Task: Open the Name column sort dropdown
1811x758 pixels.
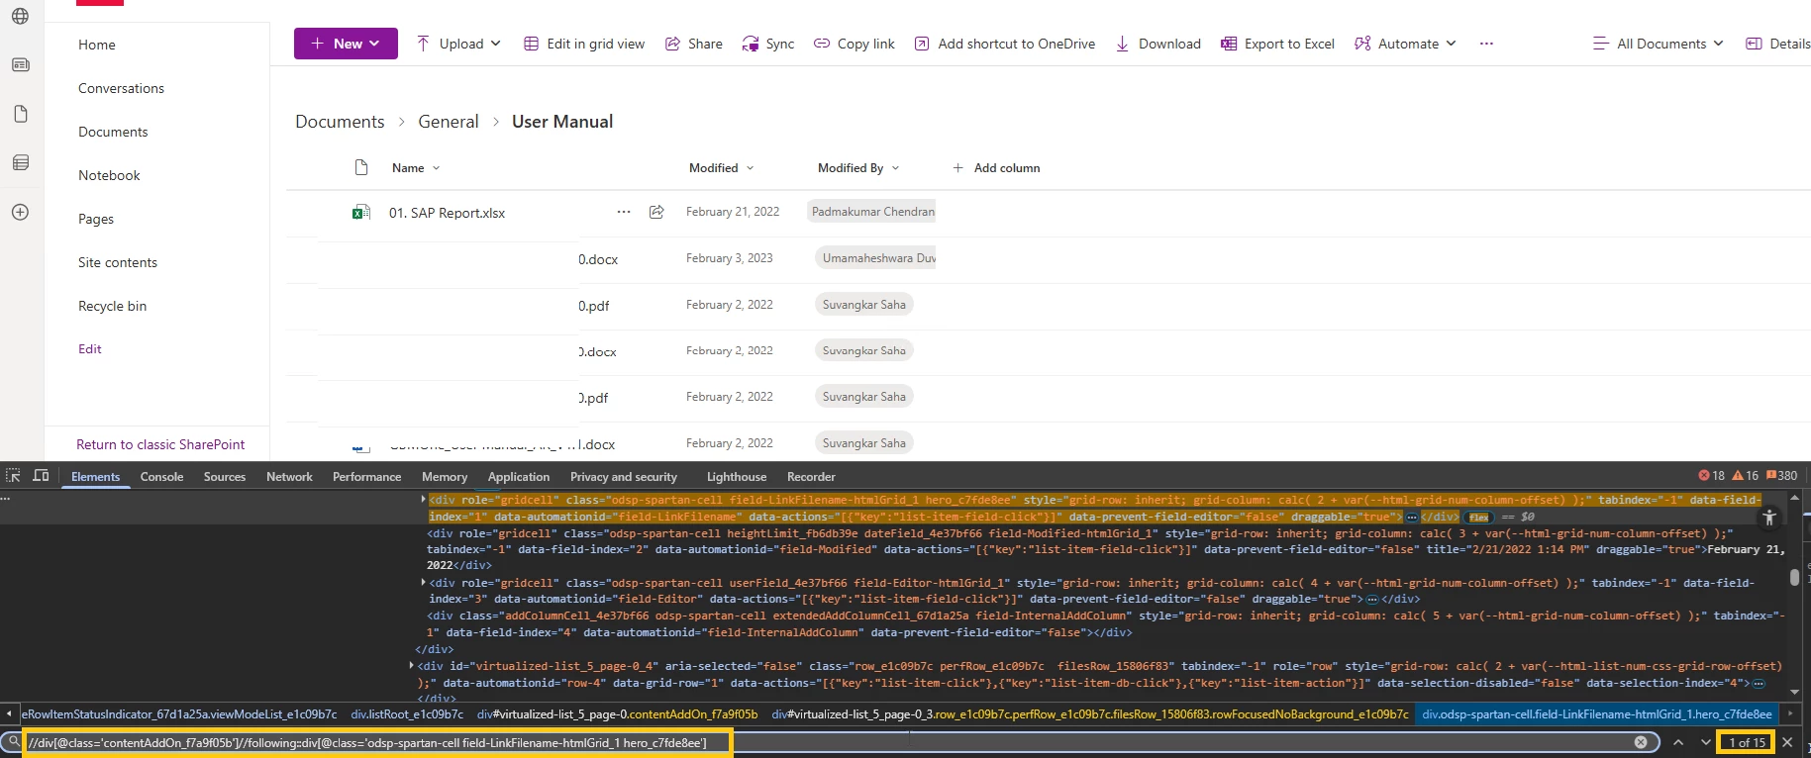Action: (x=436, y=168)
